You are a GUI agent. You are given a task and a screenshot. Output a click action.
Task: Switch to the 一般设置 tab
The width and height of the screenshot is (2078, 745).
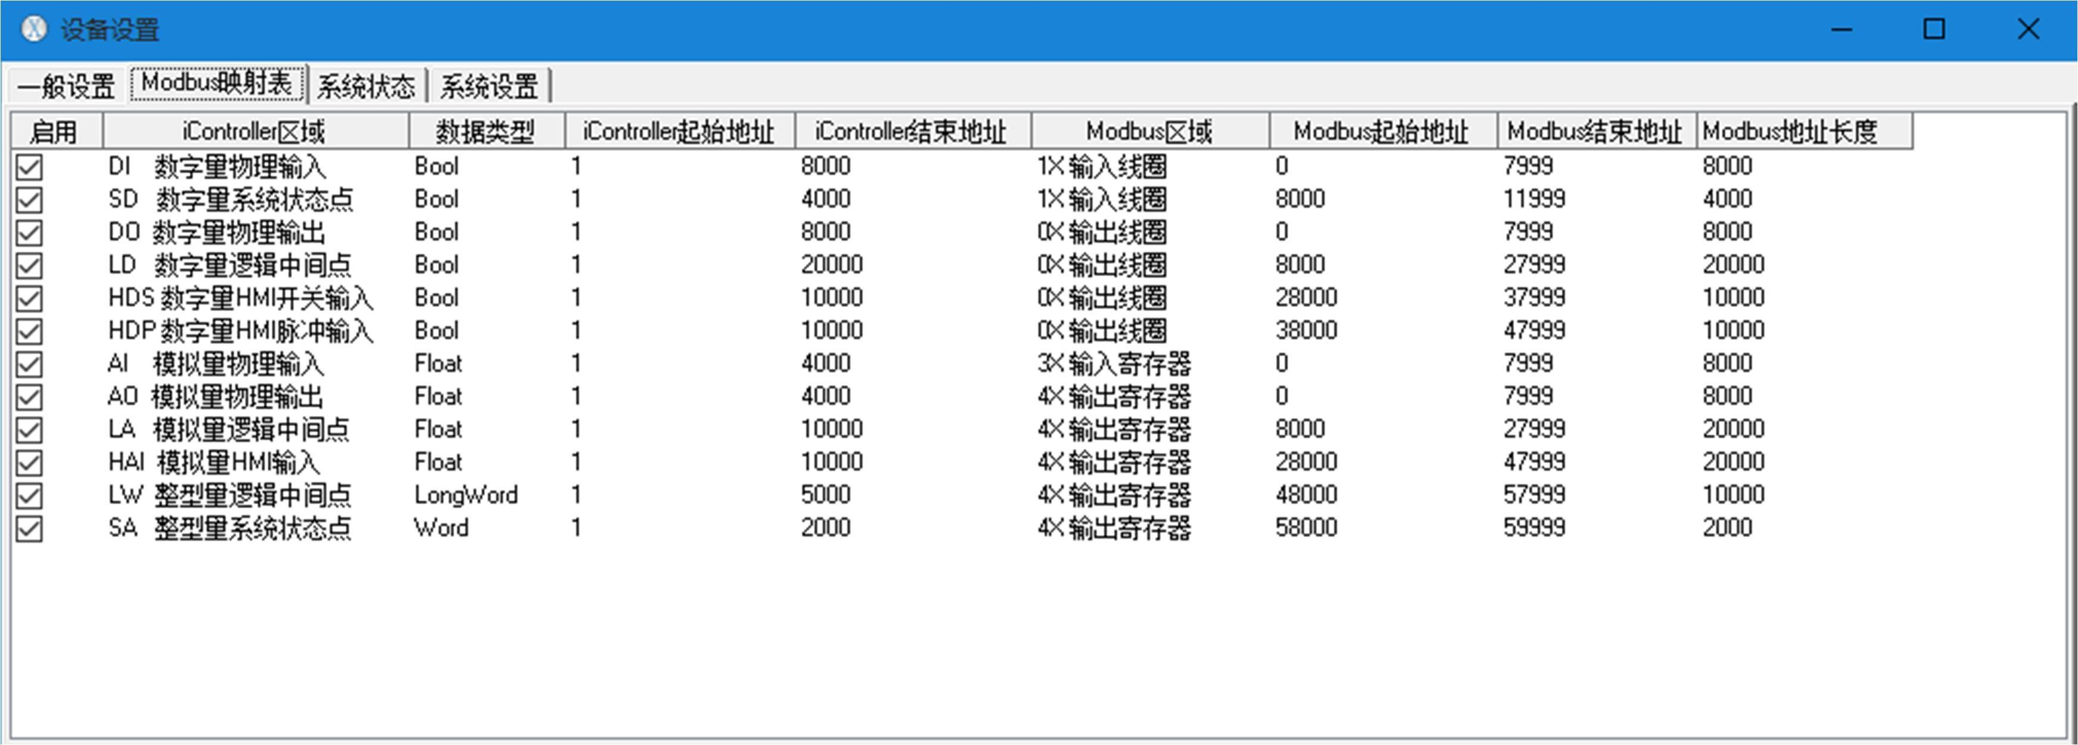click(x=66, y=86)
